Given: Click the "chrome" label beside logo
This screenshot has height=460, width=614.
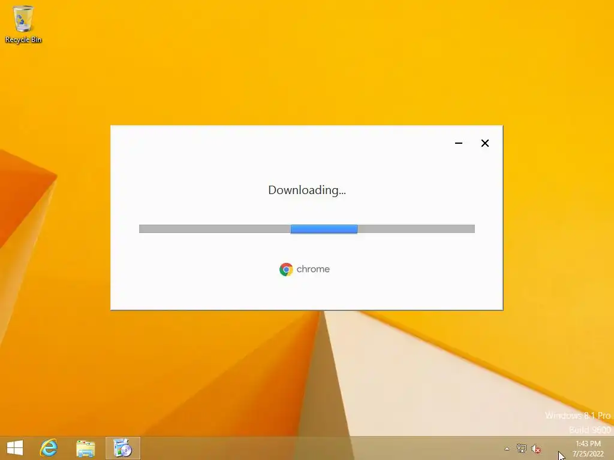Looking at the screenshot, I should point(313,269).
